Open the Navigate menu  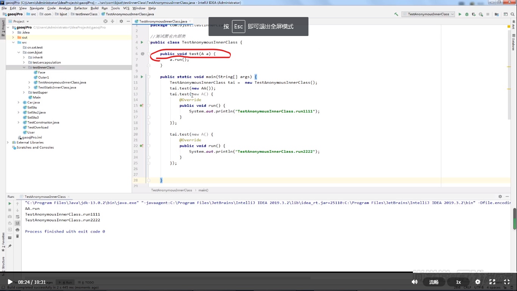tap(37, 8)
